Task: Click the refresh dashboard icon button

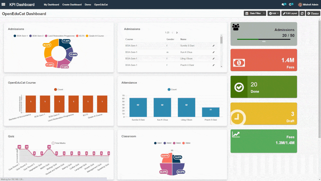Action: (x=302, y=13)
